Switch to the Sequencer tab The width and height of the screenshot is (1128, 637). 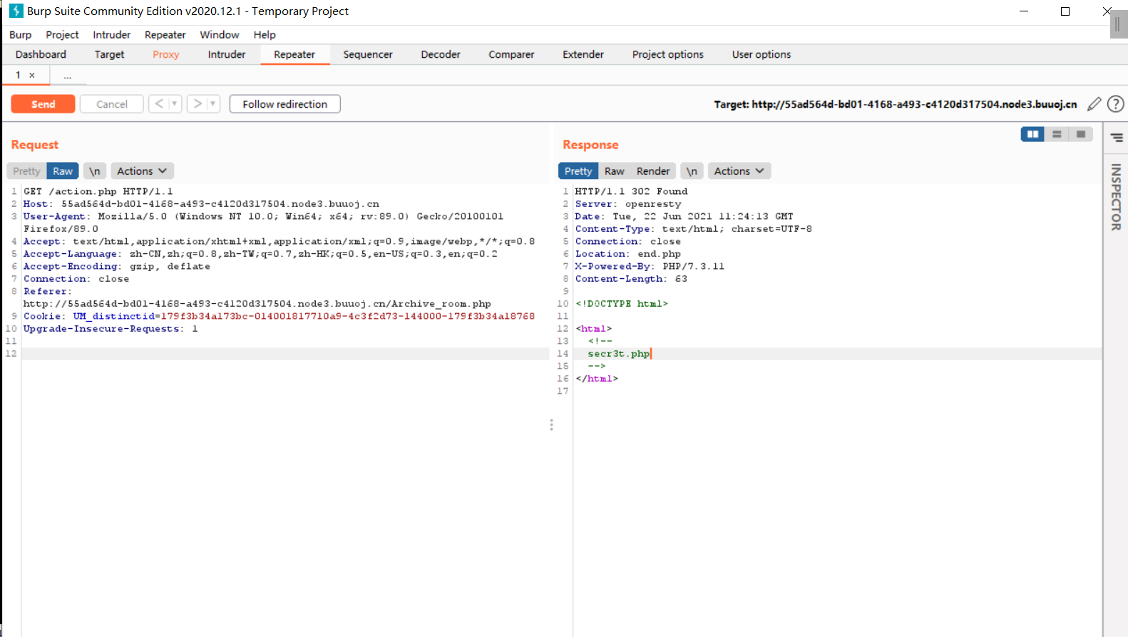click(x=368, y=54)
